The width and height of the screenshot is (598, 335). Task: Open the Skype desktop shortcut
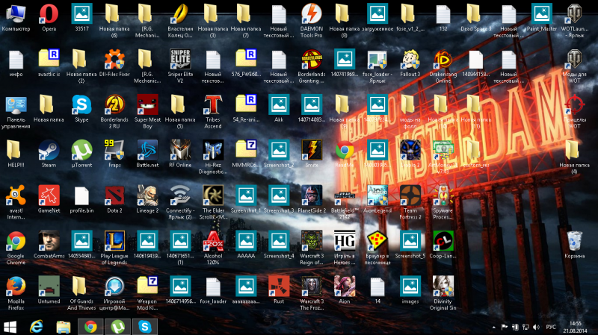(81, 104)
